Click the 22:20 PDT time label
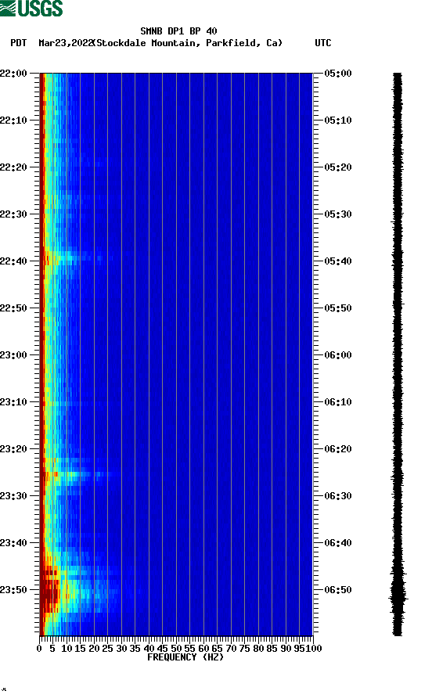Image resolution: width=432 pixels, height=698 pixels. [x=13, y=167]
